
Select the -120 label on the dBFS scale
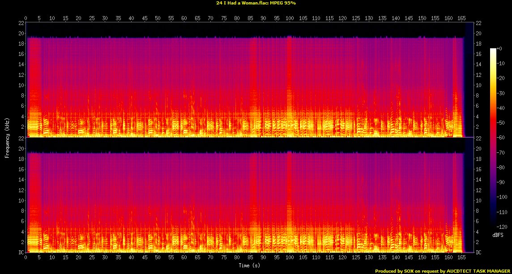point(503,227)
